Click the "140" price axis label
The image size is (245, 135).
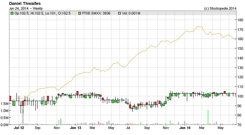[x=240, y=58]
